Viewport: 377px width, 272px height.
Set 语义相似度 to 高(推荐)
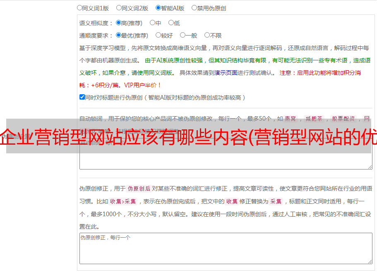point(118,23)
